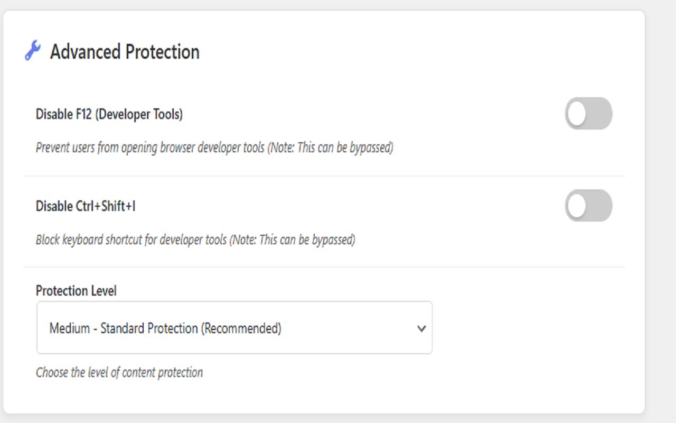Click the divider line below the F12 setting

point(324,176)
